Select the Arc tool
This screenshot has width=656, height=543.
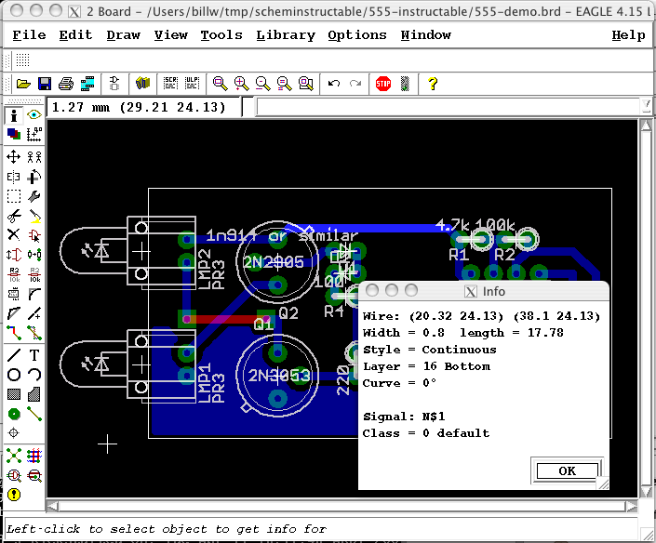click(33, 375)
